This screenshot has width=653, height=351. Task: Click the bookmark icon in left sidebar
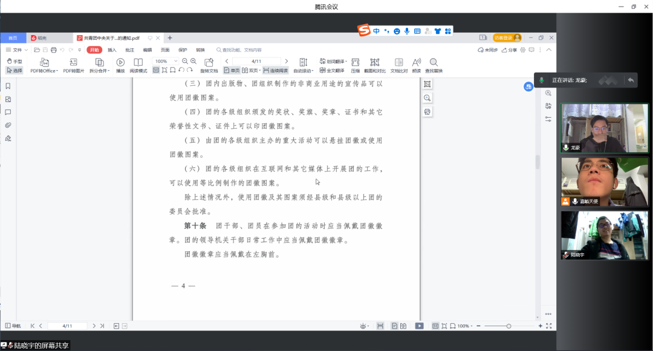(8, 86)
